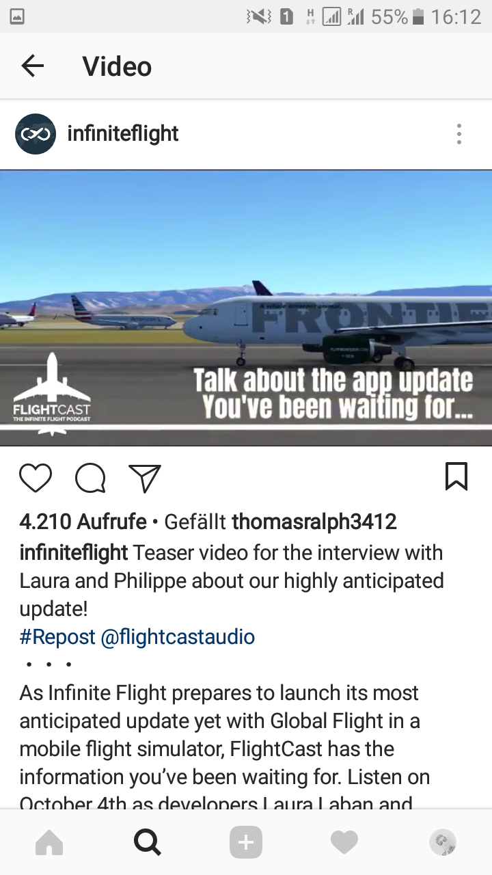Like the post with the heart icon
492x875 pixels.
36,478
